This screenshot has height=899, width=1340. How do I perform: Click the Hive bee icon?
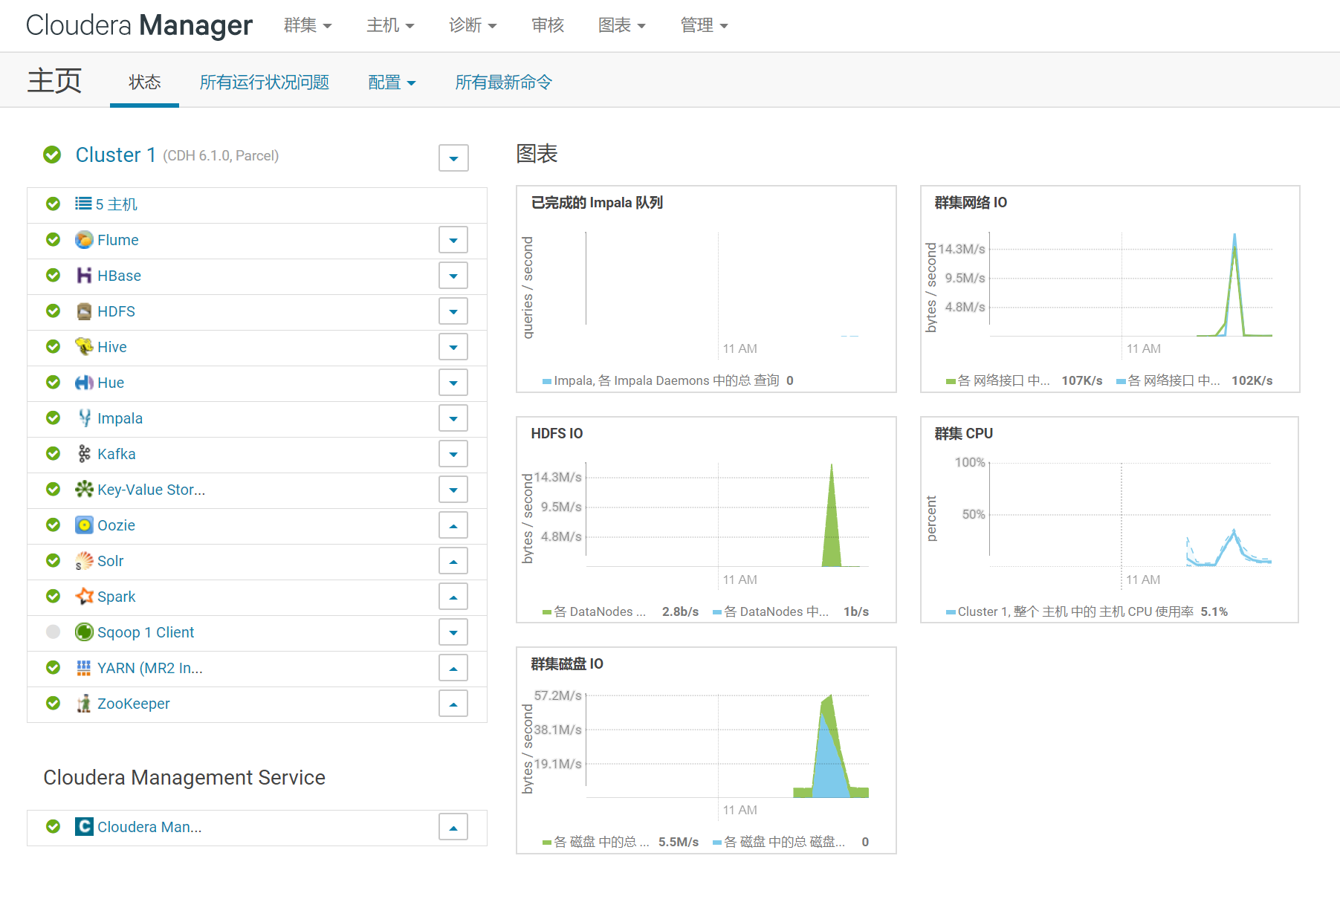click(x=84, y=347)
